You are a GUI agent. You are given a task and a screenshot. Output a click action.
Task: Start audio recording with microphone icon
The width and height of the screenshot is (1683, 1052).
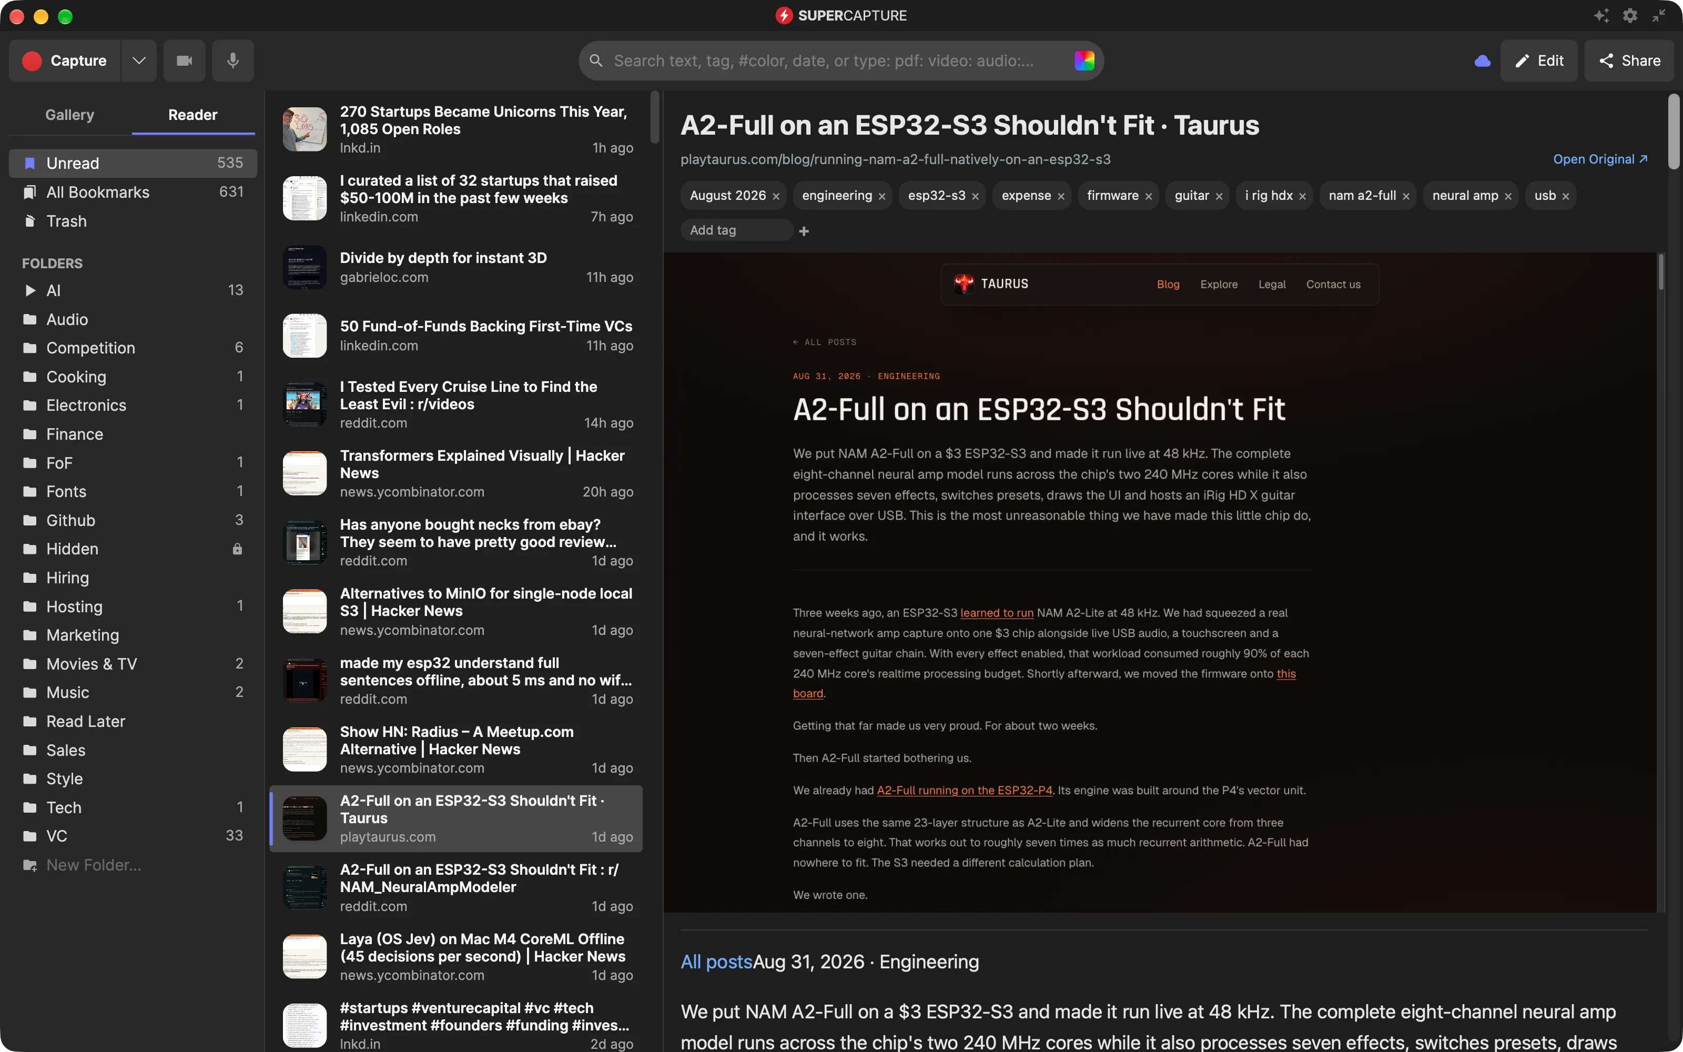point(233,60)
